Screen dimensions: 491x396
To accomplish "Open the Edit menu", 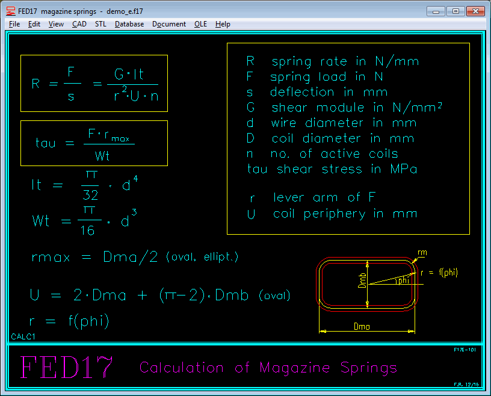I will [34, 24].
